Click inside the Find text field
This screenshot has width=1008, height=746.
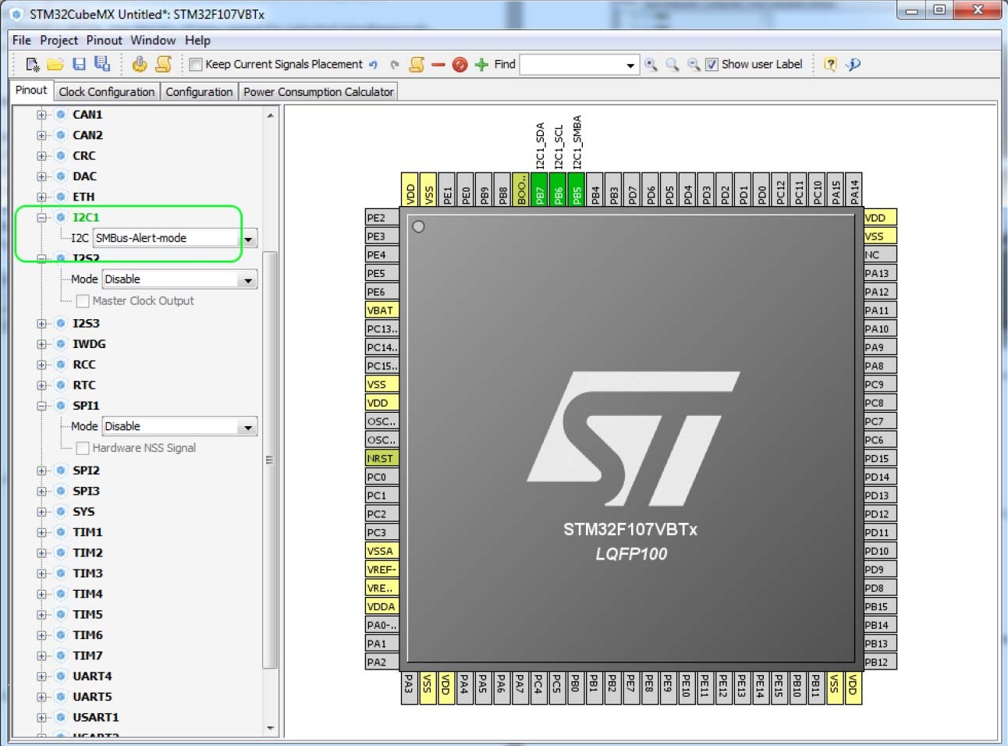coord(571,66)
